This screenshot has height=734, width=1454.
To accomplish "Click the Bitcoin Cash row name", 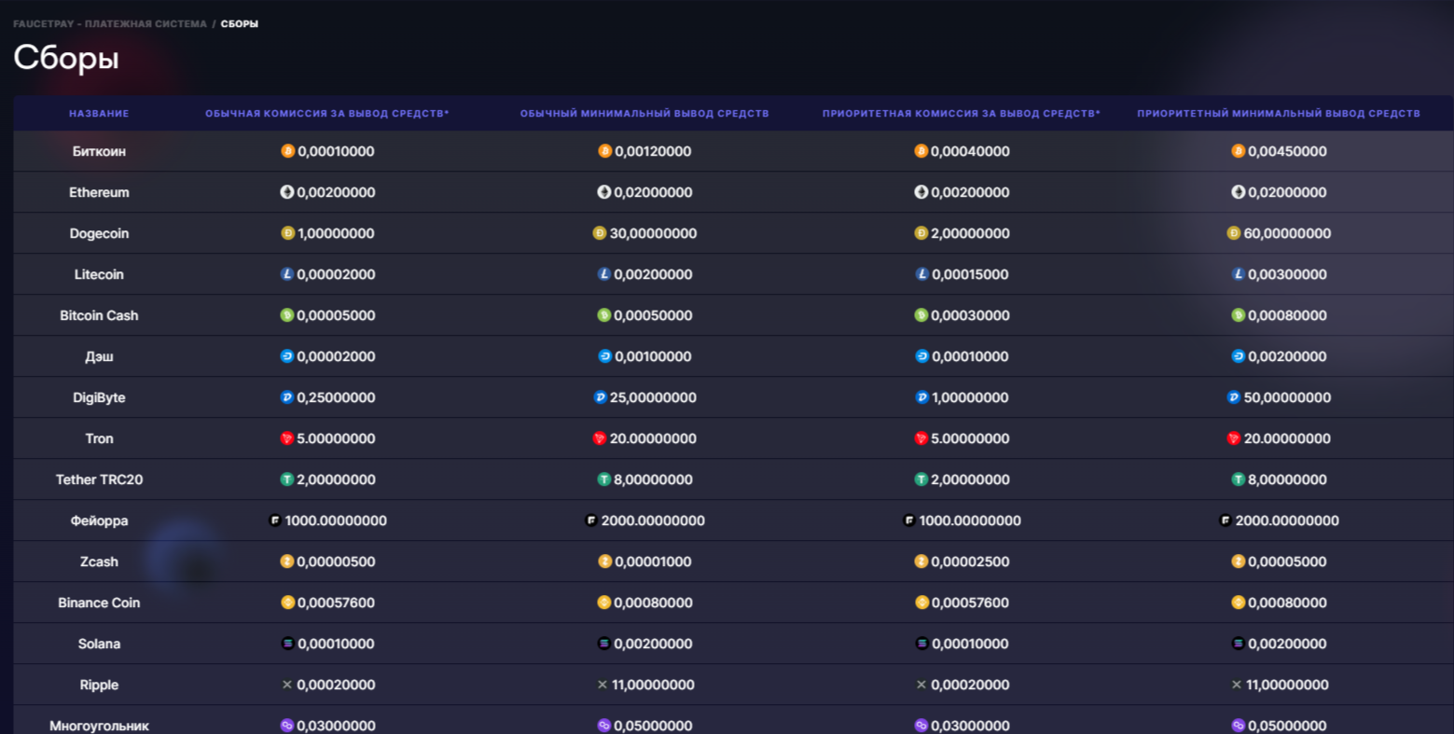I will click(x=99, y=315).
